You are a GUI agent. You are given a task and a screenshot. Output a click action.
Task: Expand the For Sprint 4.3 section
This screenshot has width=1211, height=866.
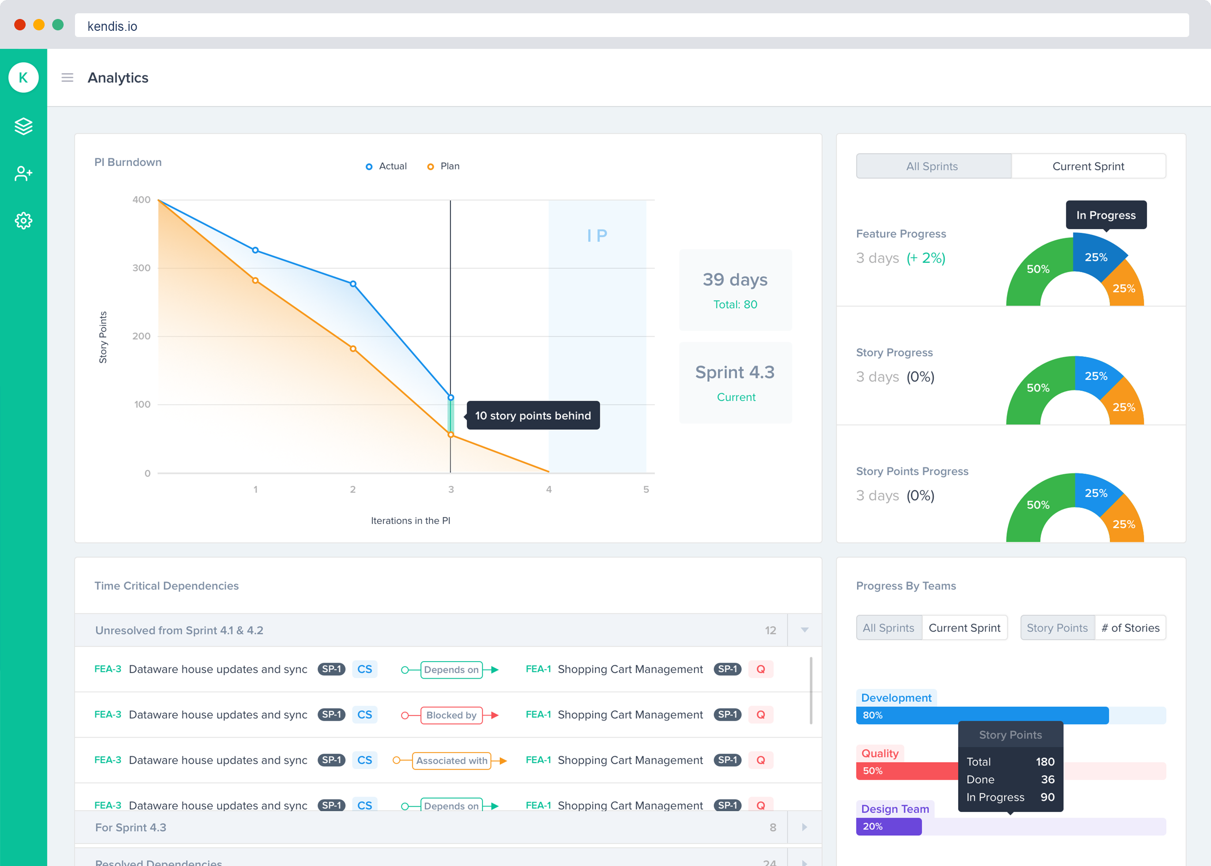(804, 828)
